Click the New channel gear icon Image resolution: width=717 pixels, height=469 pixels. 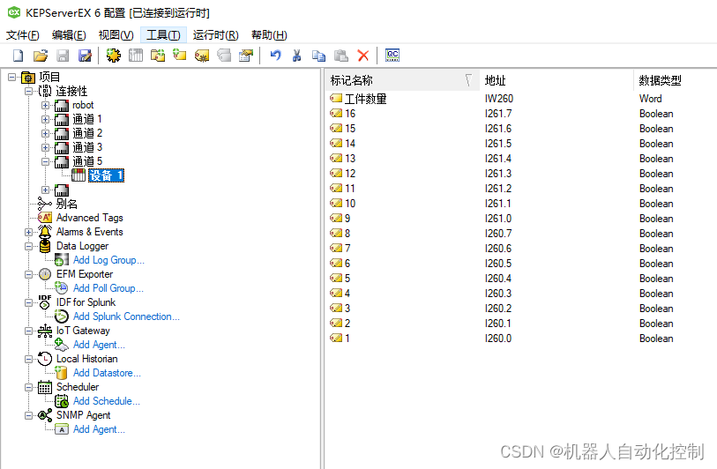point(114,56)
